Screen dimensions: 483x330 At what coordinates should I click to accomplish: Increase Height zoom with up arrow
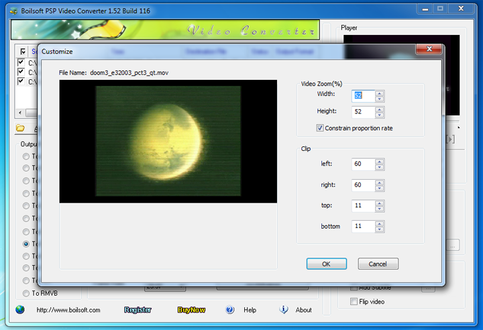[x=380, y=109]
